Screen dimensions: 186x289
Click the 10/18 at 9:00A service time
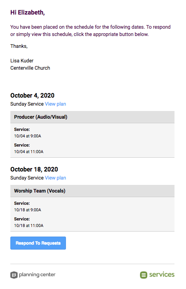pyautogui.click(x=28, y=210)
